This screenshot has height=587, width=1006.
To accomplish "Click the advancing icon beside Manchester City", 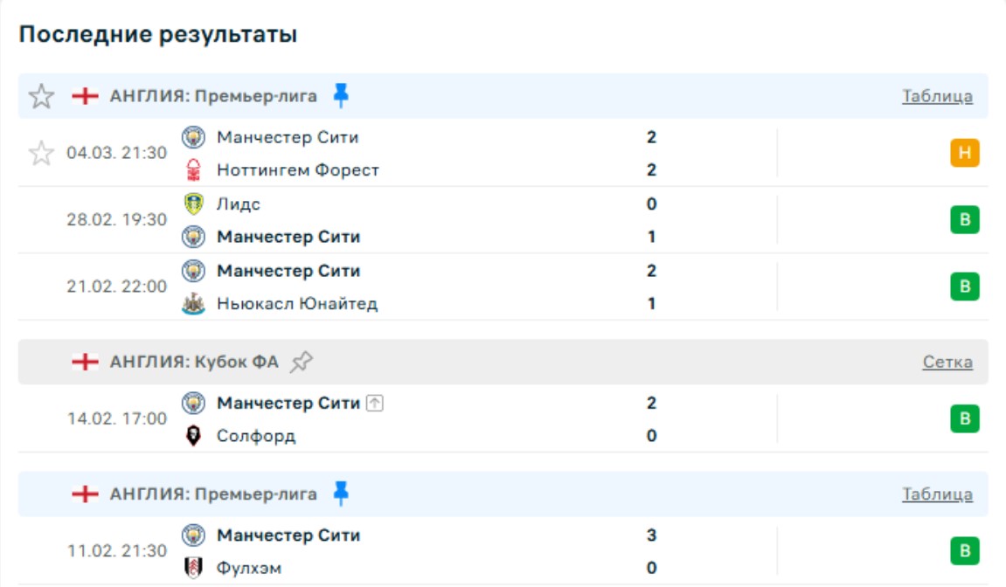I will click(375, 404).
